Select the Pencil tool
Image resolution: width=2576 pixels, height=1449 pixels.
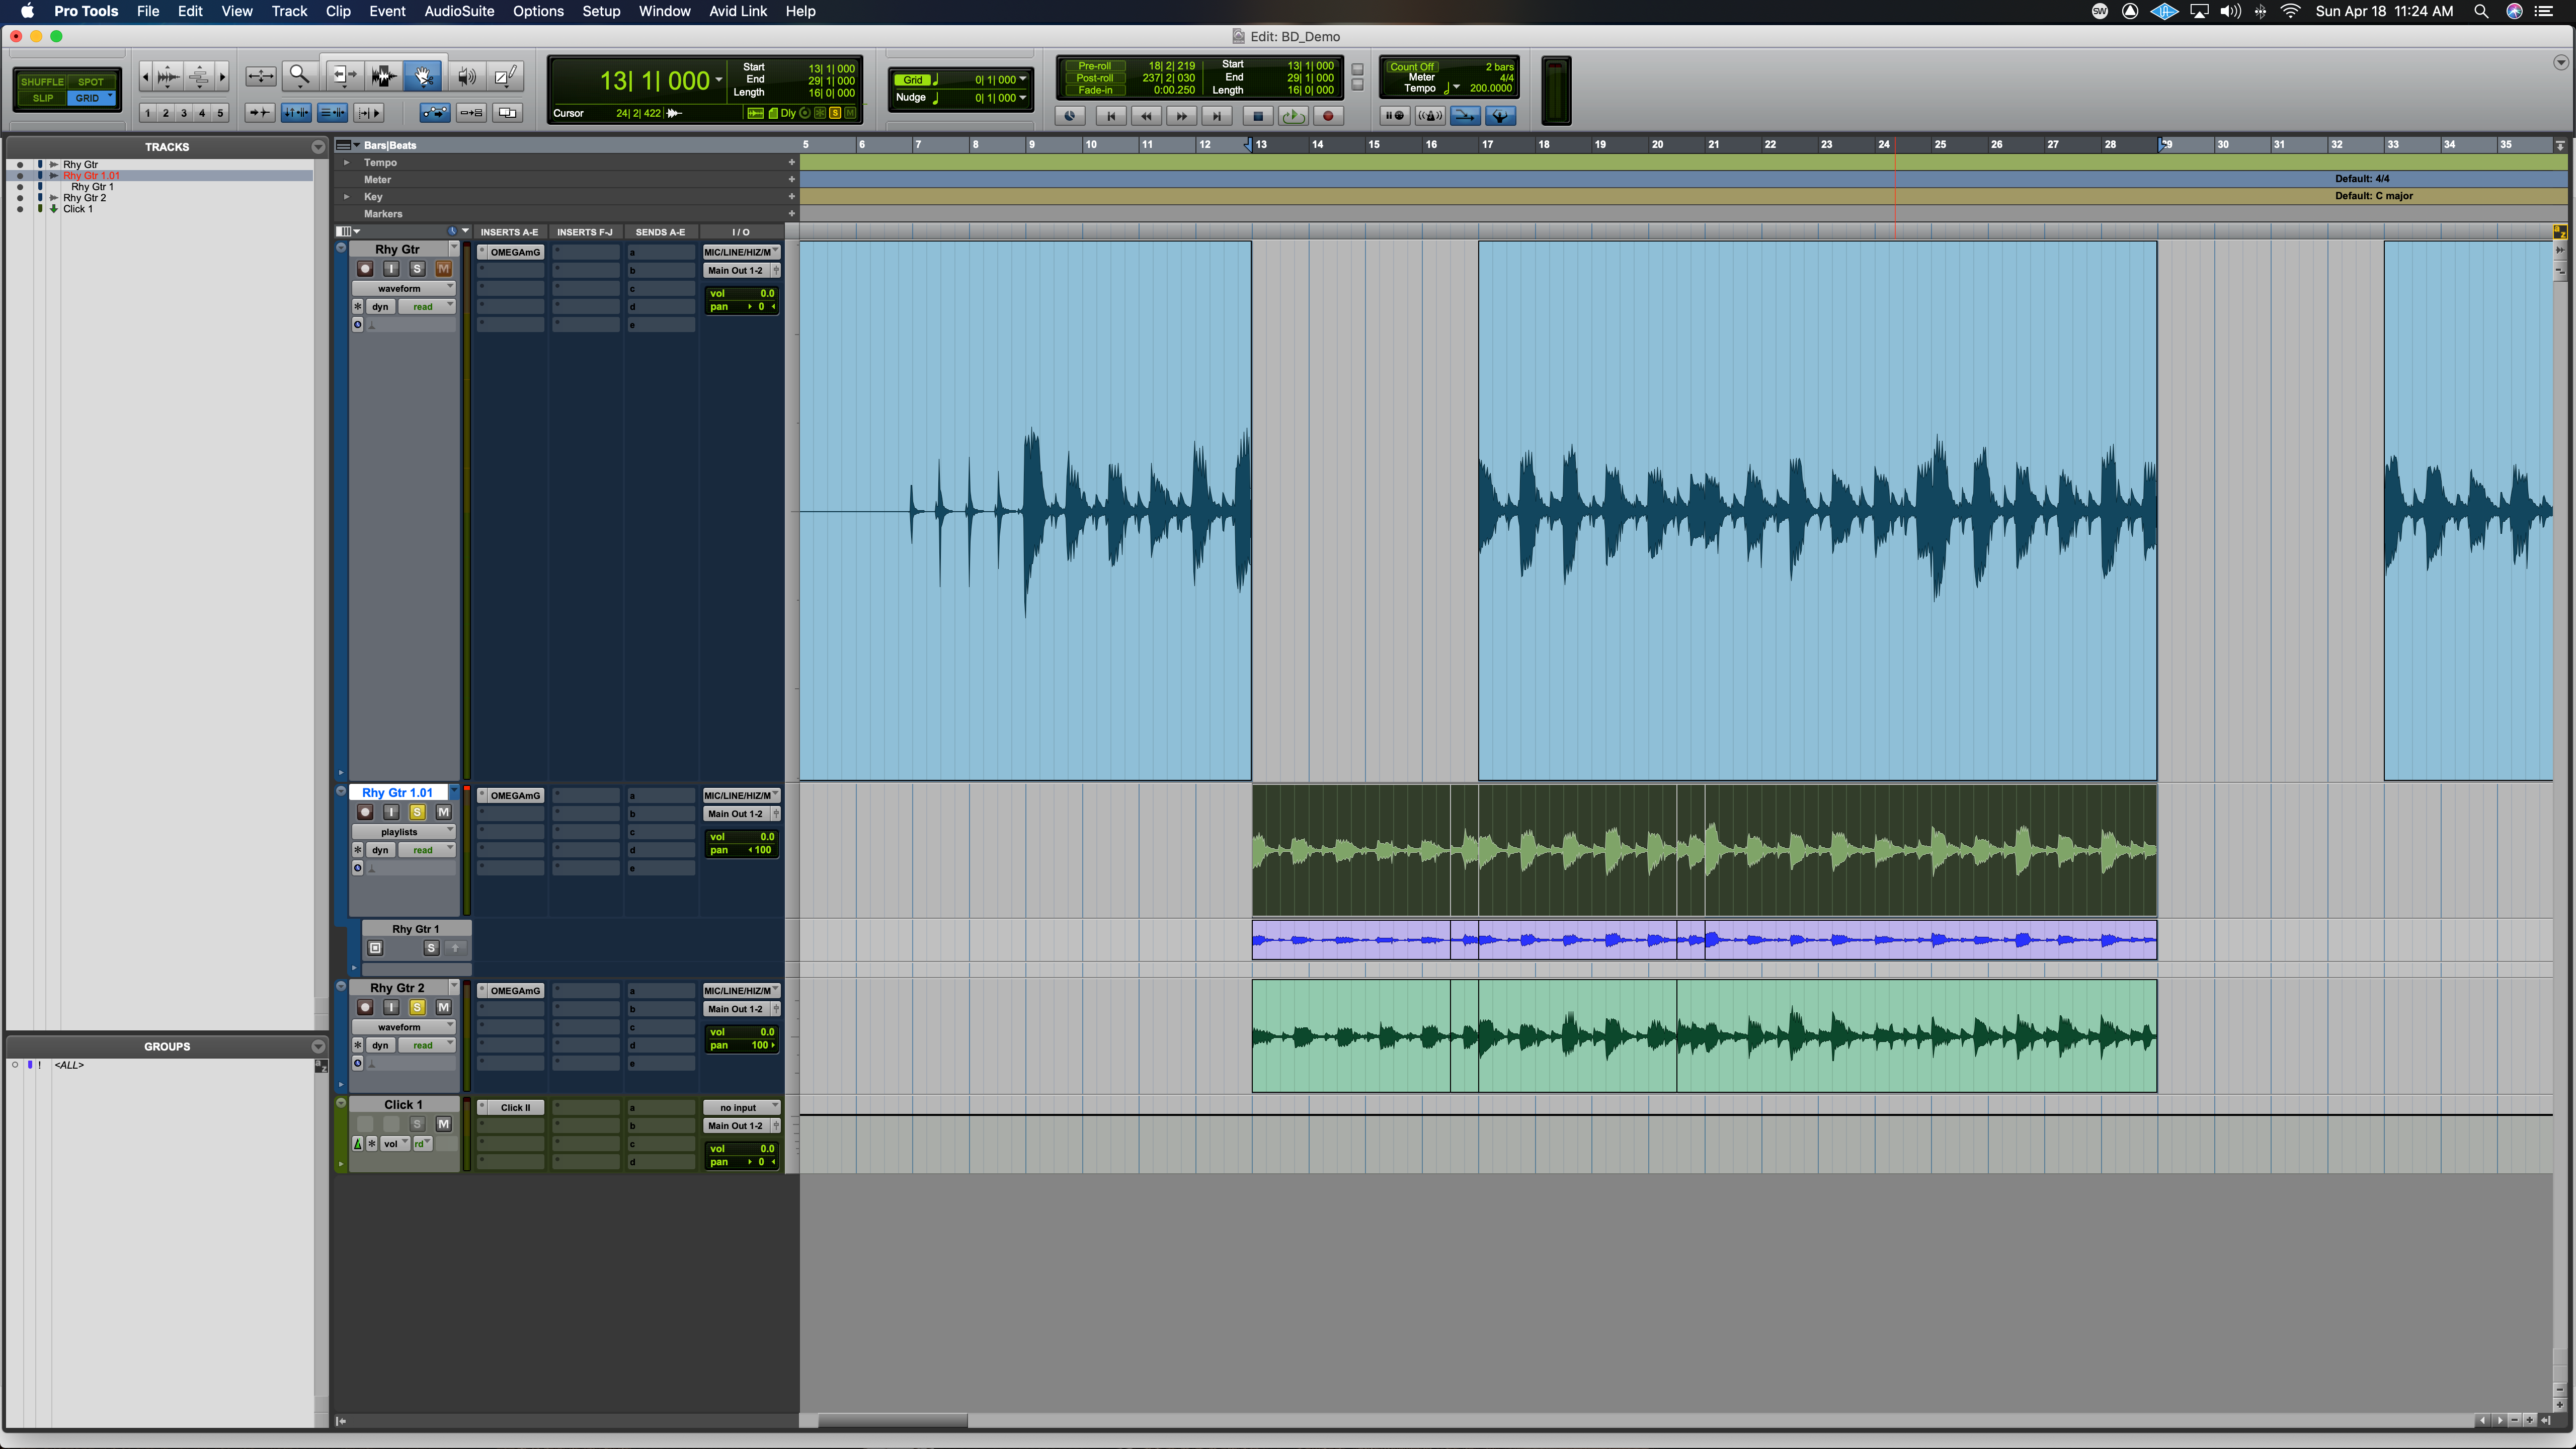pyautogui.click(x=506, y=76)
